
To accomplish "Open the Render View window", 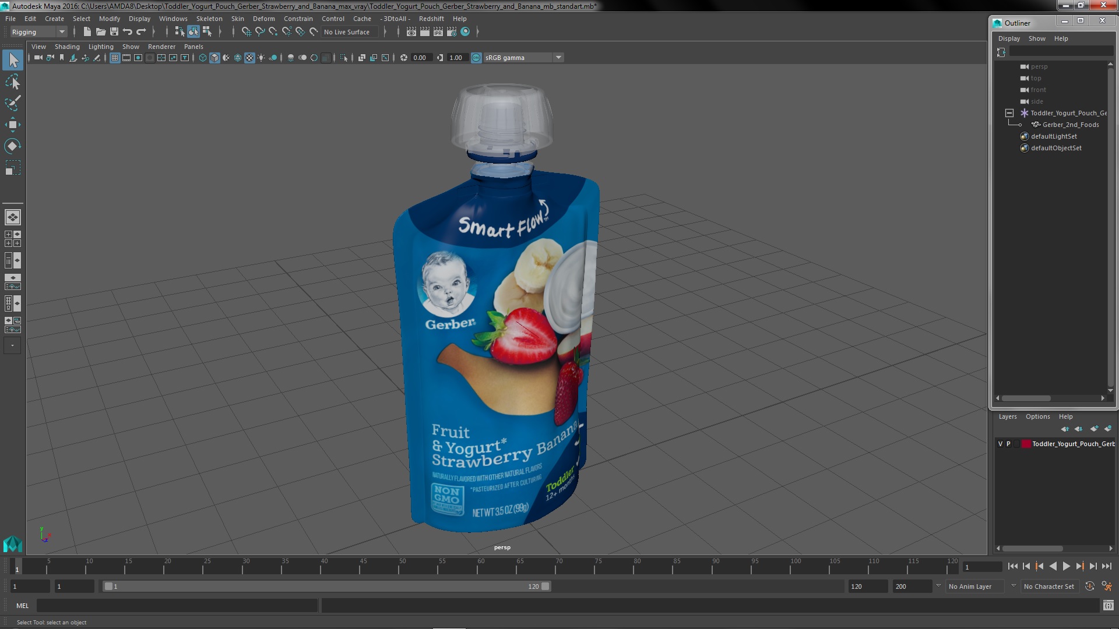I will (411, 32).
